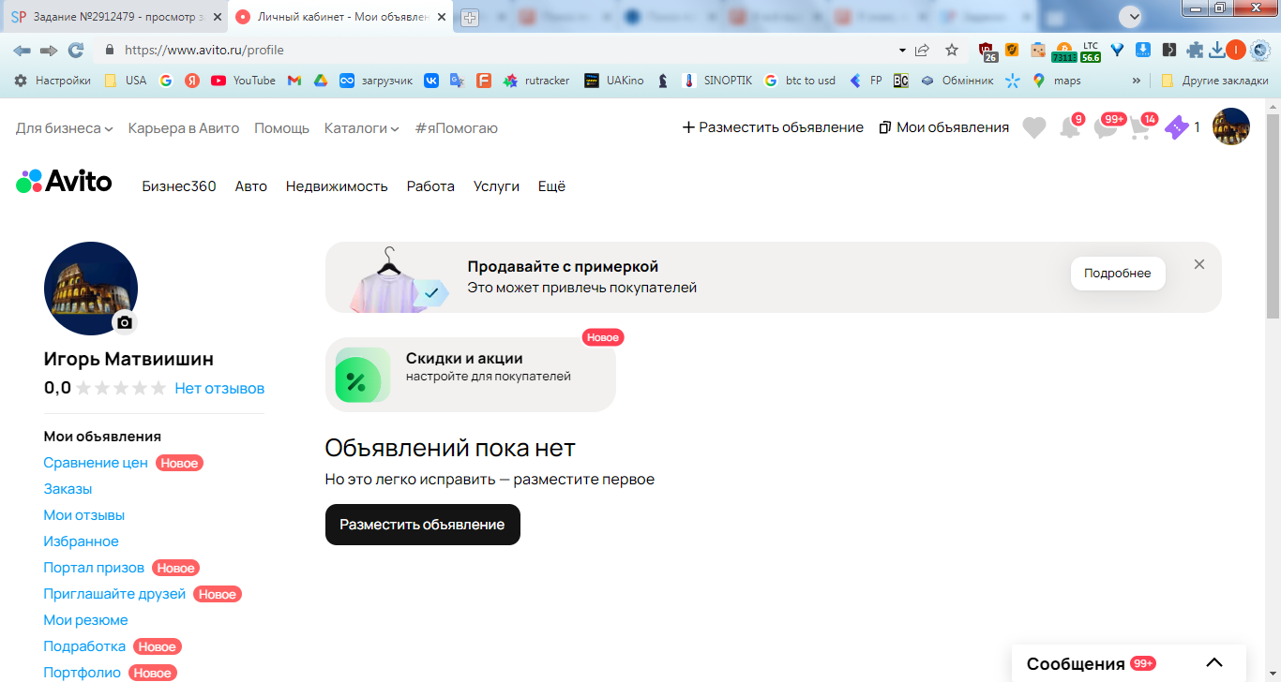Open Портал призов in the sidebar
1281x682 pixels.
94,568
